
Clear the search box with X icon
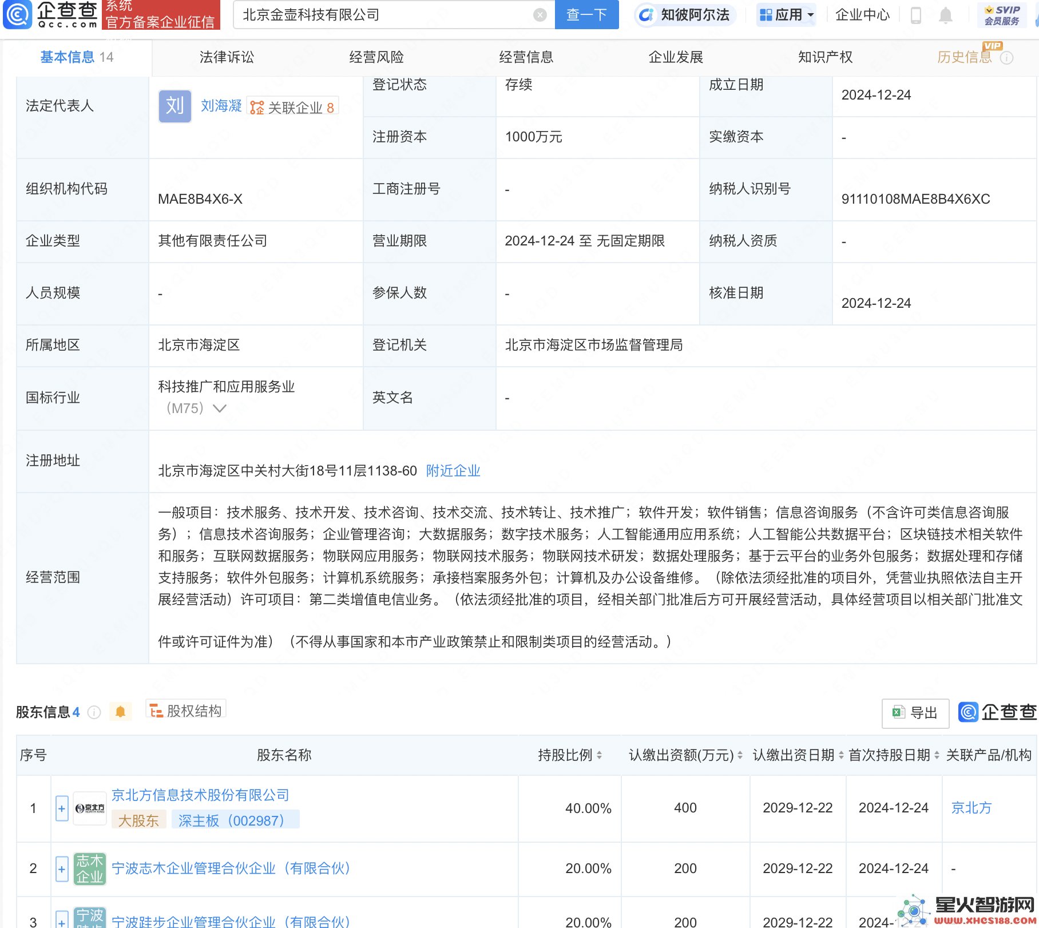[540, 15]
